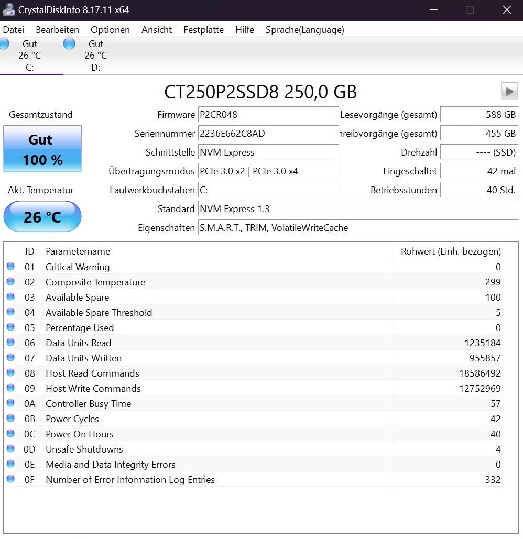The width and height of the screenshot is (523, 539).
Task: Switch to the D: drive tab
Action: pyautogui.click(x=95, y=56)
